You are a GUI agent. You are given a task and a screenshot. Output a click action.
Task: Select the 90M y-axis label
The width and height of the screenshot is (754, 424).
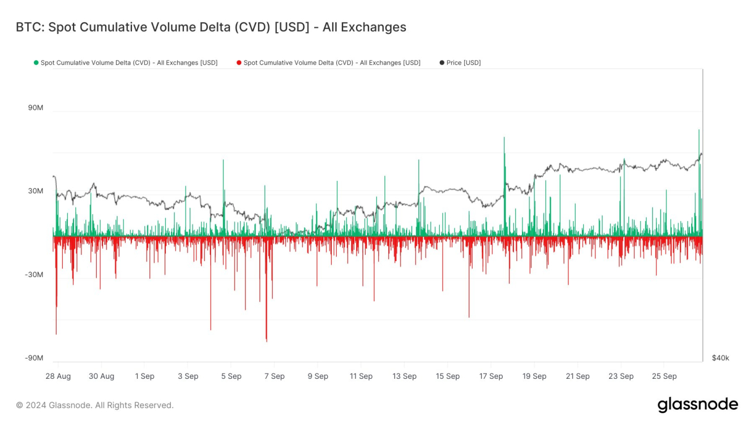(36, 108)
